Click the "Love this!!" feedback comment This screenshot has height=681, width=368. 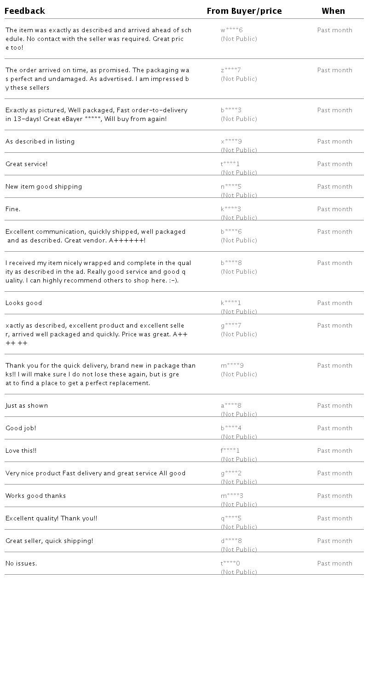coord(21,451)
